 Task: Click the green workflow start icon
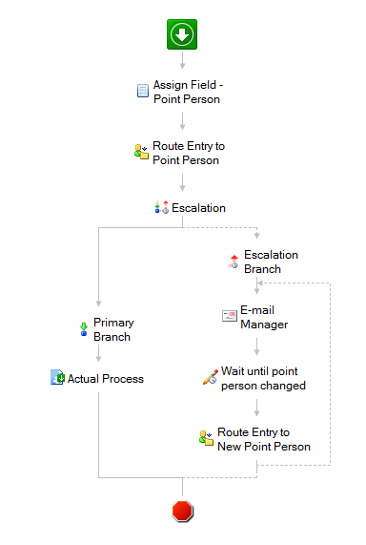coord(182,34)
